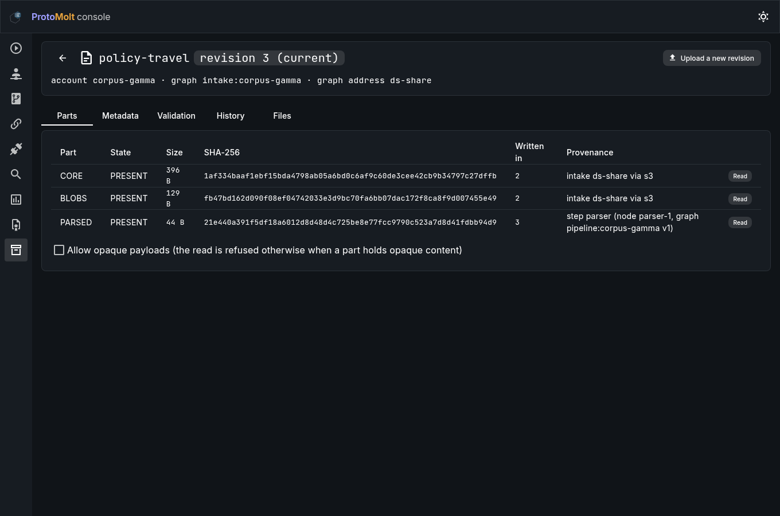Click the Provenance column header
This screenshot has width=780, height=516.
pos(590,153)
